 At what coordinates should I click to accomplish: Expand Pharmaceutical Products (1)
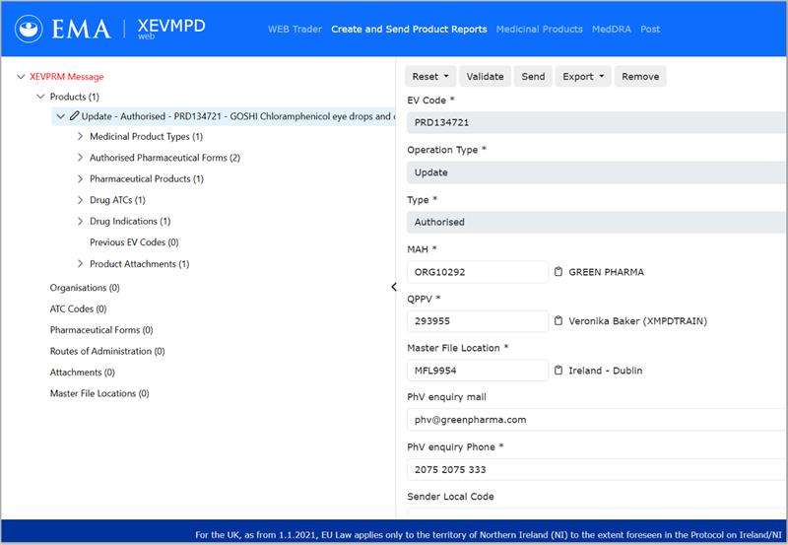80,178
